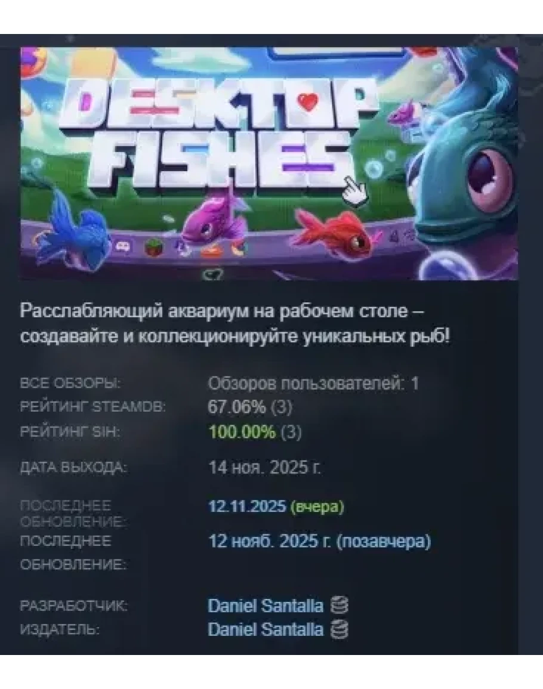Click the red heart in the Desktop logo
The image size is (543, 689).
pos(307,101)
